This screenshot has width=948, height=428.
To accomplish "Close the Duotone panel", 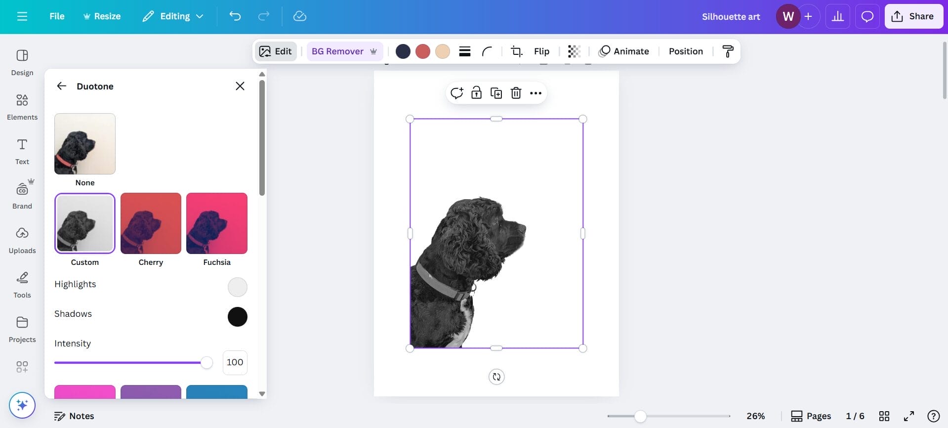I will [240, 86].
